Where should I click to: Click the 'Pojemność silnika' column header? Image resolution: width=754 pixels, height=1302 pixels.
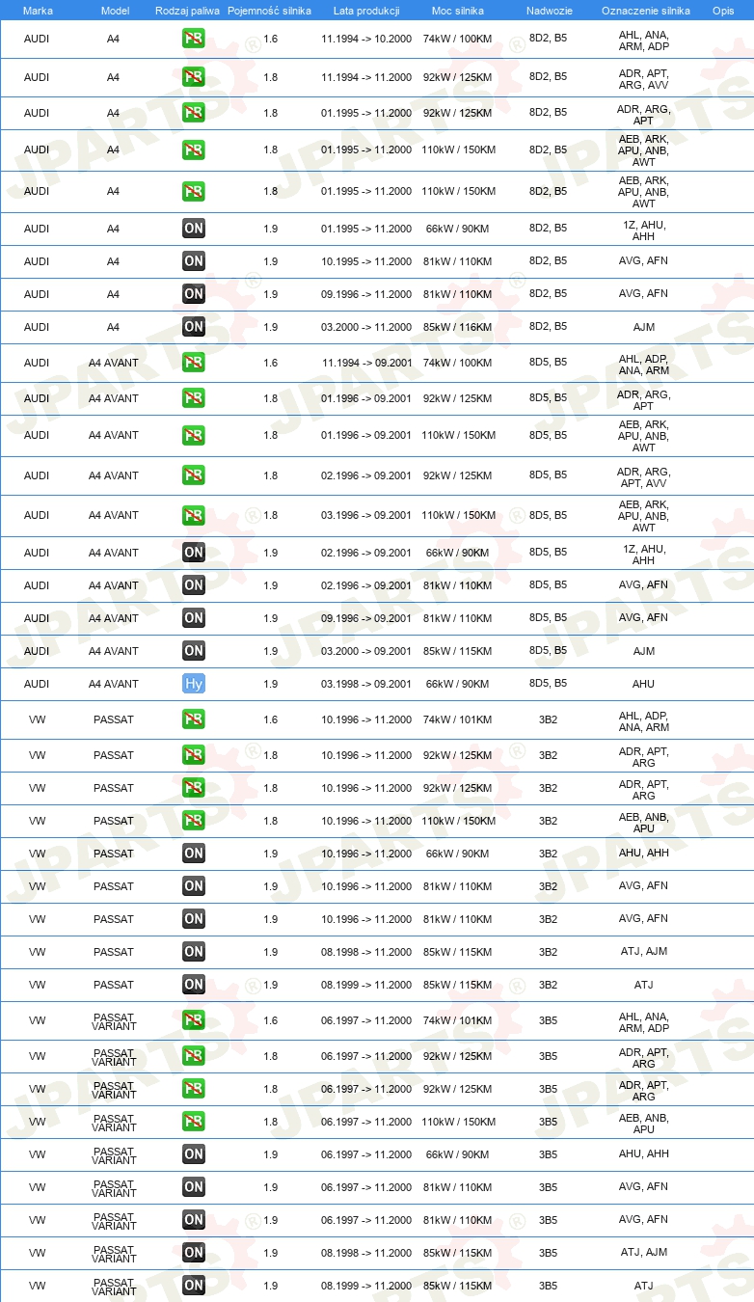click(x=269, y=11)
